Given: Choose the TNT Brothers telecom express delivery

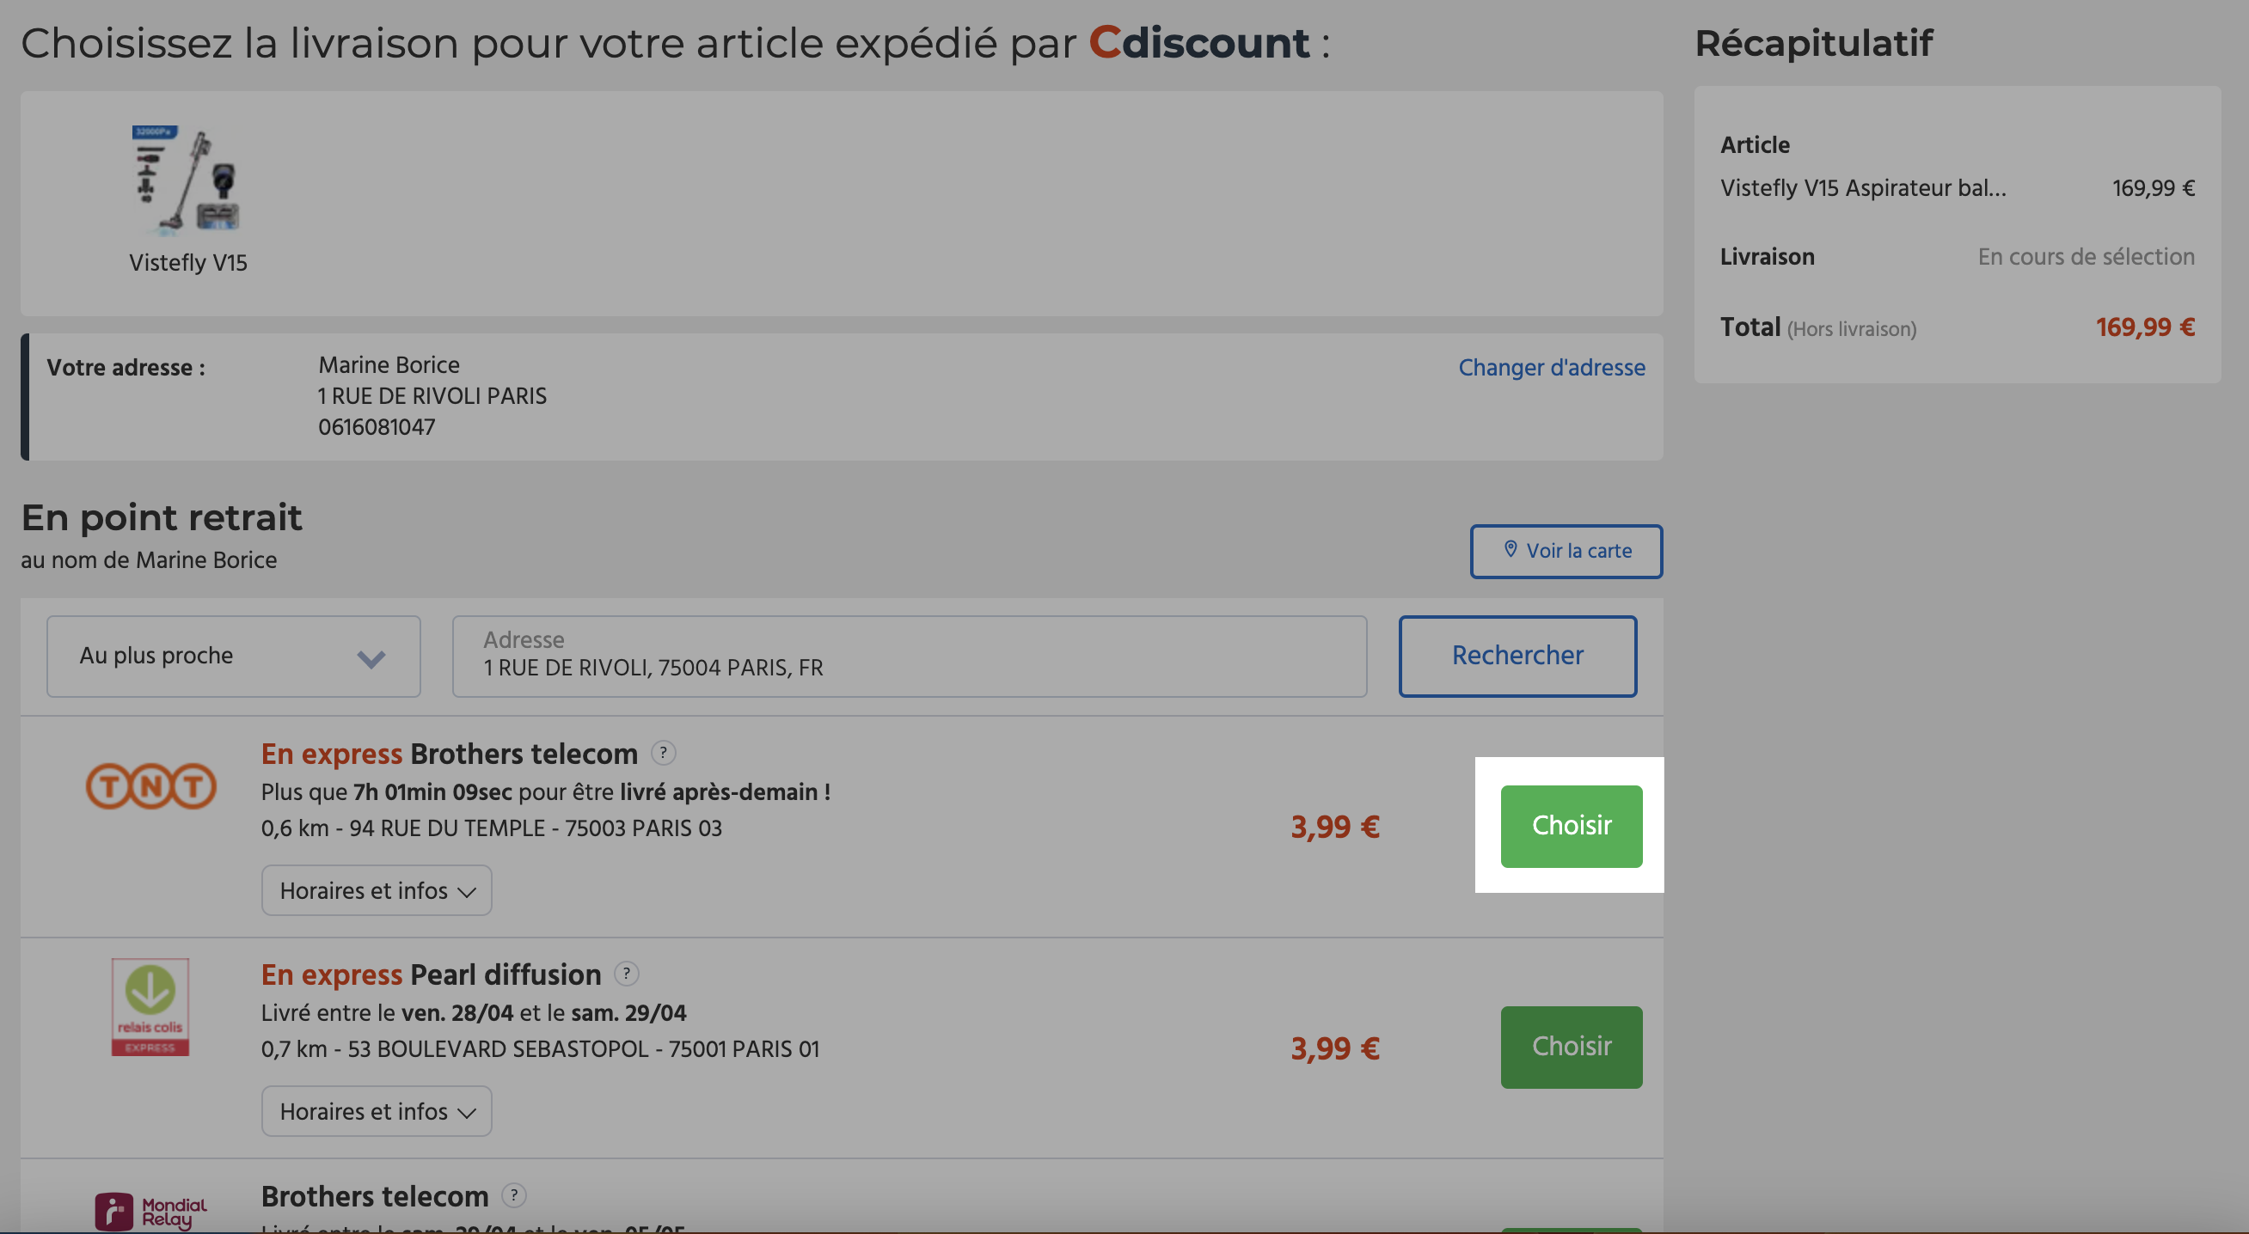Looking at the screenshot, I should click(x=1571, y=826).
